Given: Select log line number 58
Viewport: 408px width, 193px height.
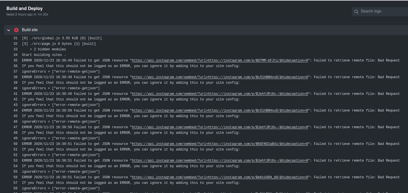Looking at the screenshot, I should 15,188.
